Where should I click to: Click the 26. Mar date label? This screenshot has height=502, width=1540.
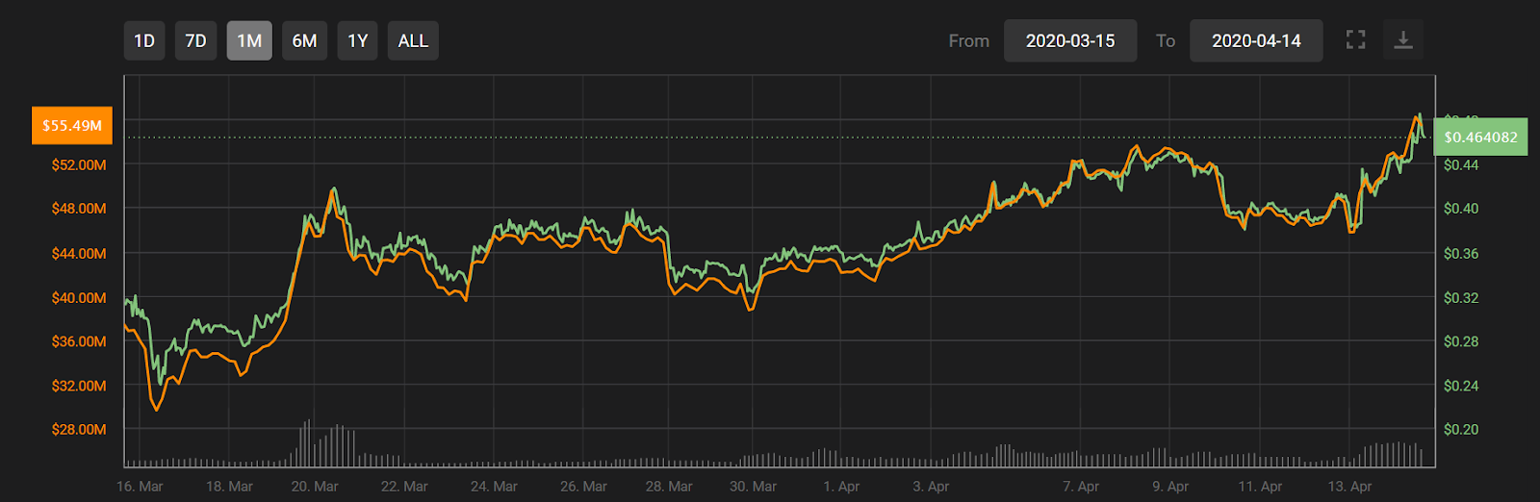point(583,486)
